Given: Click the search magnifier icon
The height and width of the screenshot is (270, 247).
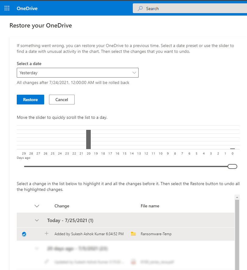Looking at the screenshot, I should [x=140, y=9].
